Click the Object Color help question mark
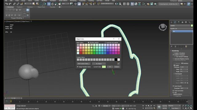197x110 pixels. pyautogui.click(x=114, y=39)
